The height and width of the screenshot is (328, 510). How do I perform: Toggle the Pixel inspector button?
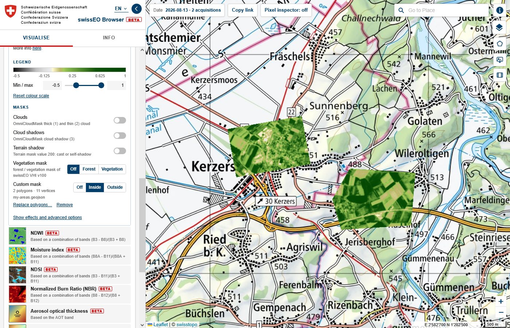286,10
